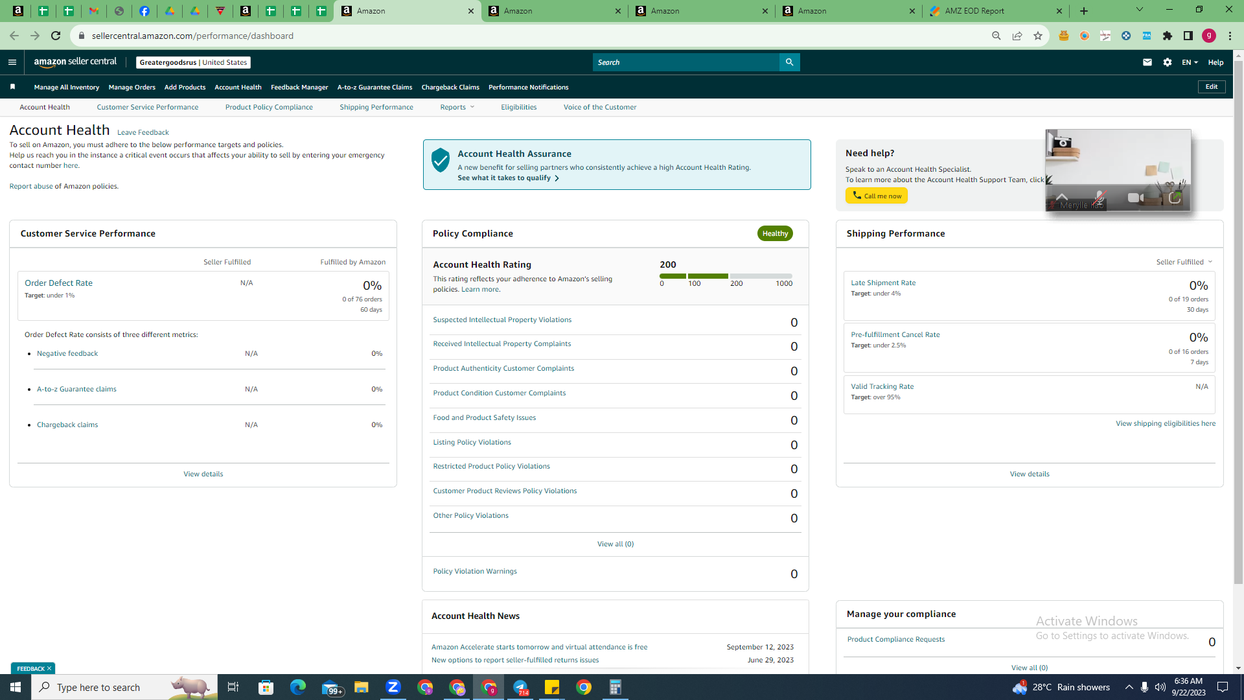Expand the Reports dropdown menu
This screenshot has width=1244, height=700.
(x=457, y=107)
